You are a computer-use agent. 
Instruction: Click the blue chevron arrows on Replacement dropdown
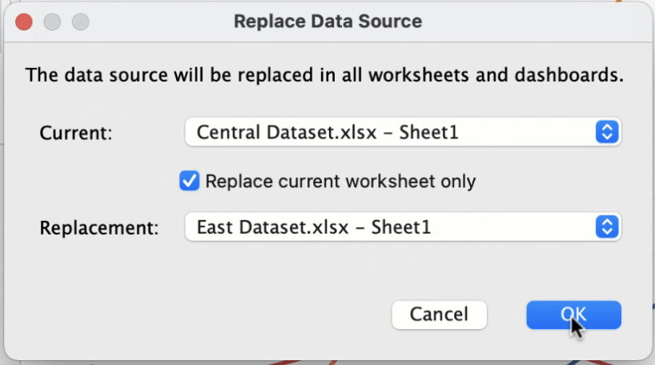pos(607,227)
